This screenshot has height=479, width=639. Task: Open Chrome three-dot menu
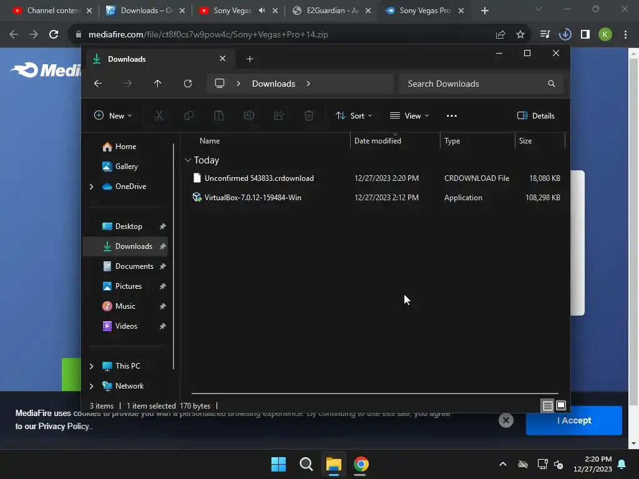[x=625, y=35]
